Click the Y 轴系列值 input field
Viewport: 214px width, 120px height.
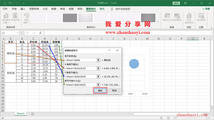point(81,77)
